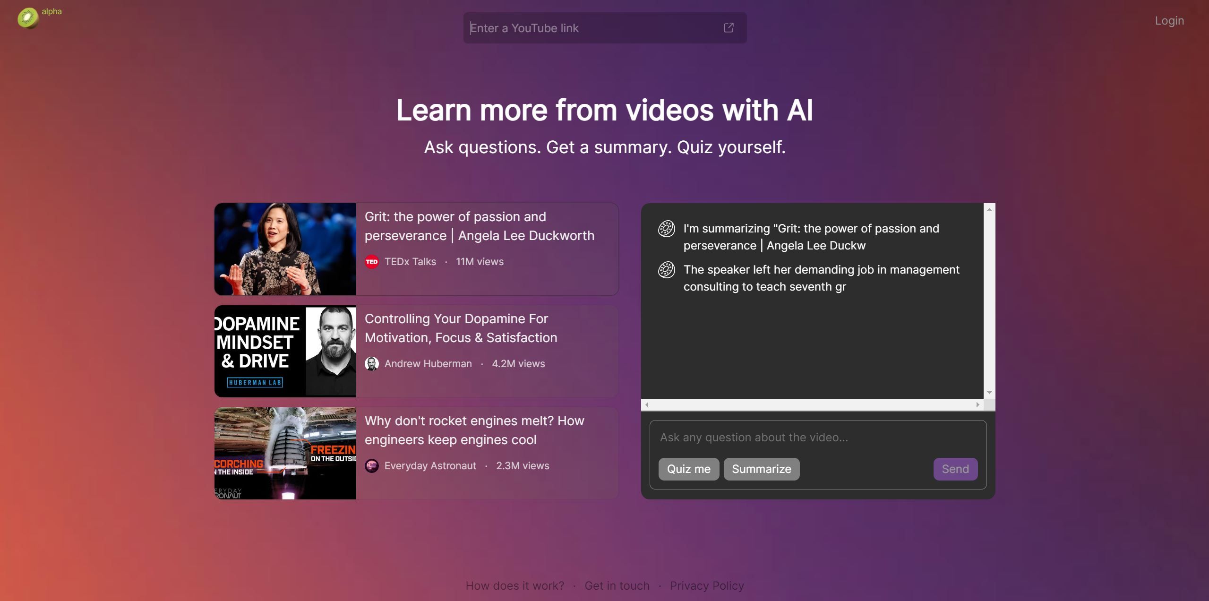Viewport: 1209px width, 601px height.
Task: Open the Grit talk video thumbnail
Action: (x=285, y=249)
